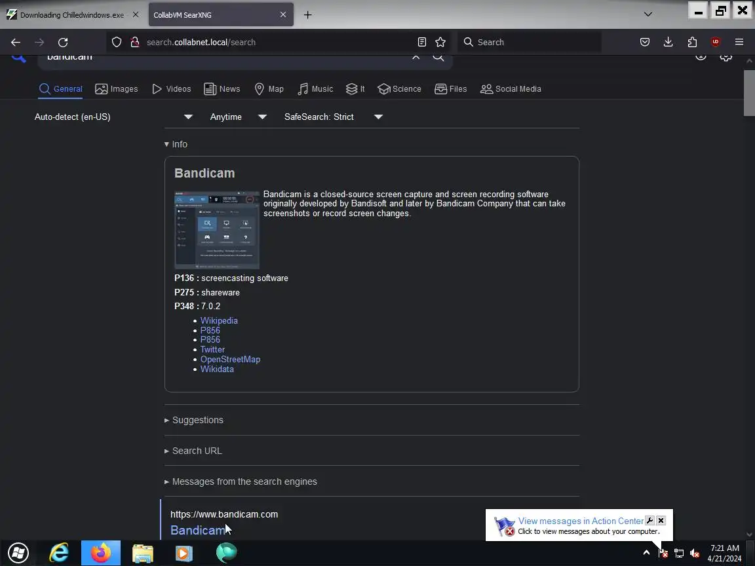This screenshot has height=566, width=755.
Task: Launch Internet Explorer from taskbar
Action: point(59,553)
